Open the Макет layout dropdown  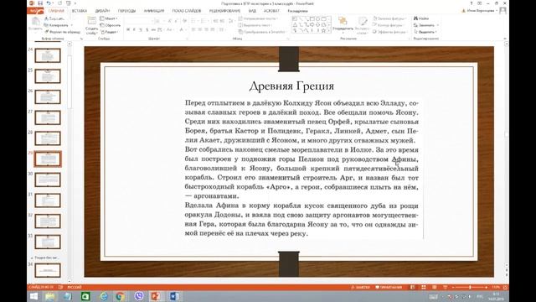point(109,18)
